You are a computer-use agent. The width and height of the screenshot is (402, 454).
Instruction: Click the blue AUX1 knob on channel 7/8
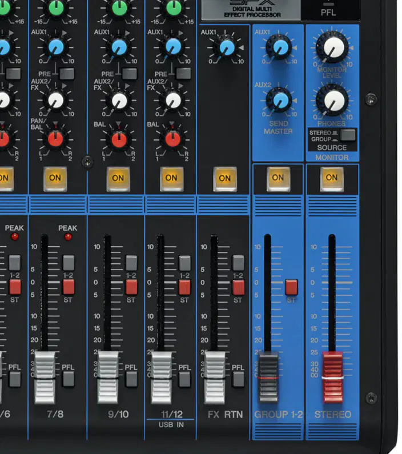tap(56, 47)
